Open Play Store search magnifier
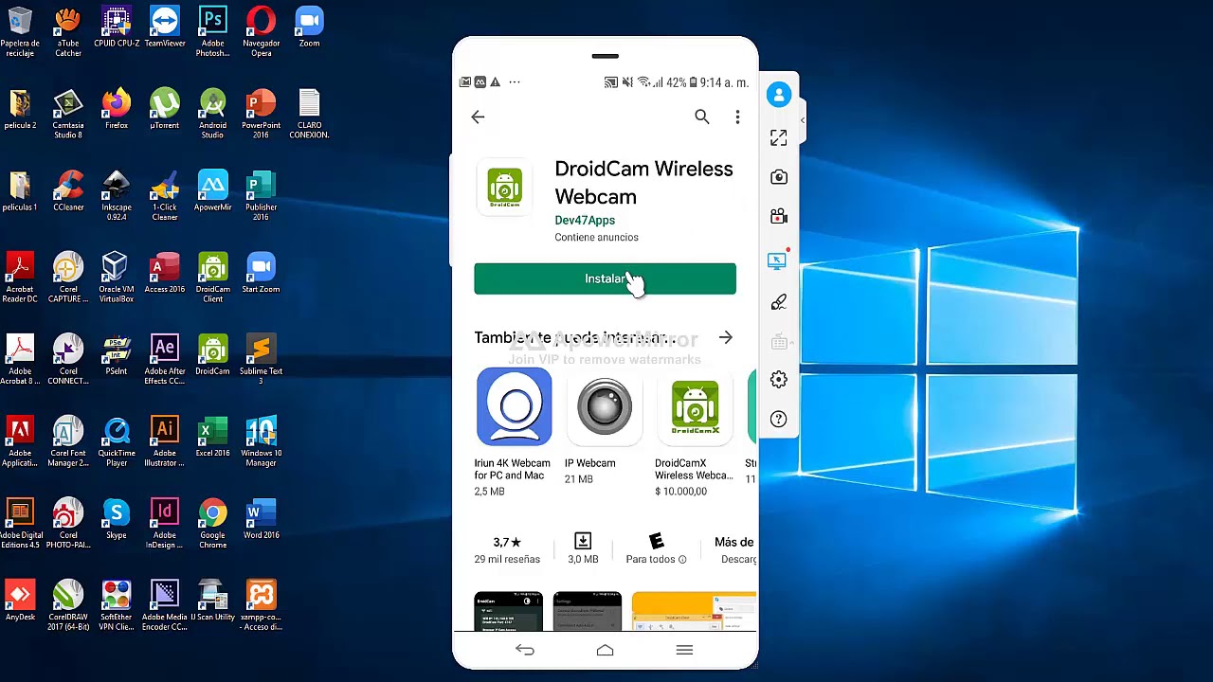 coord(701,117)
